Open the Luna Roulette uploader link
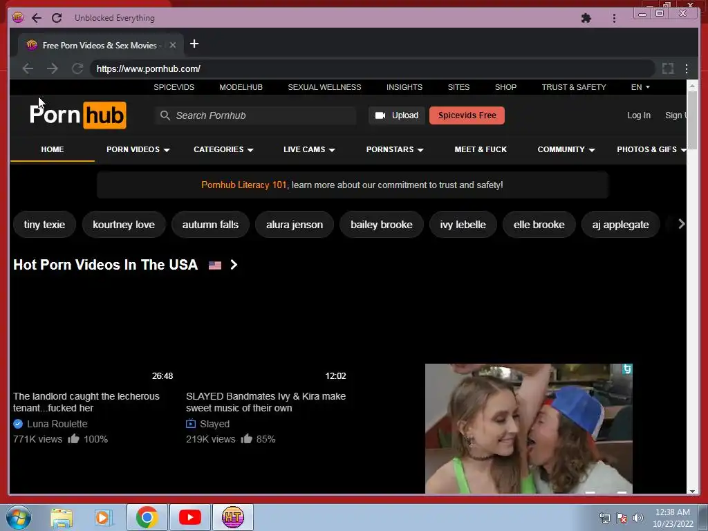This screenshot has height=531, width=708. tap(57, 424)
